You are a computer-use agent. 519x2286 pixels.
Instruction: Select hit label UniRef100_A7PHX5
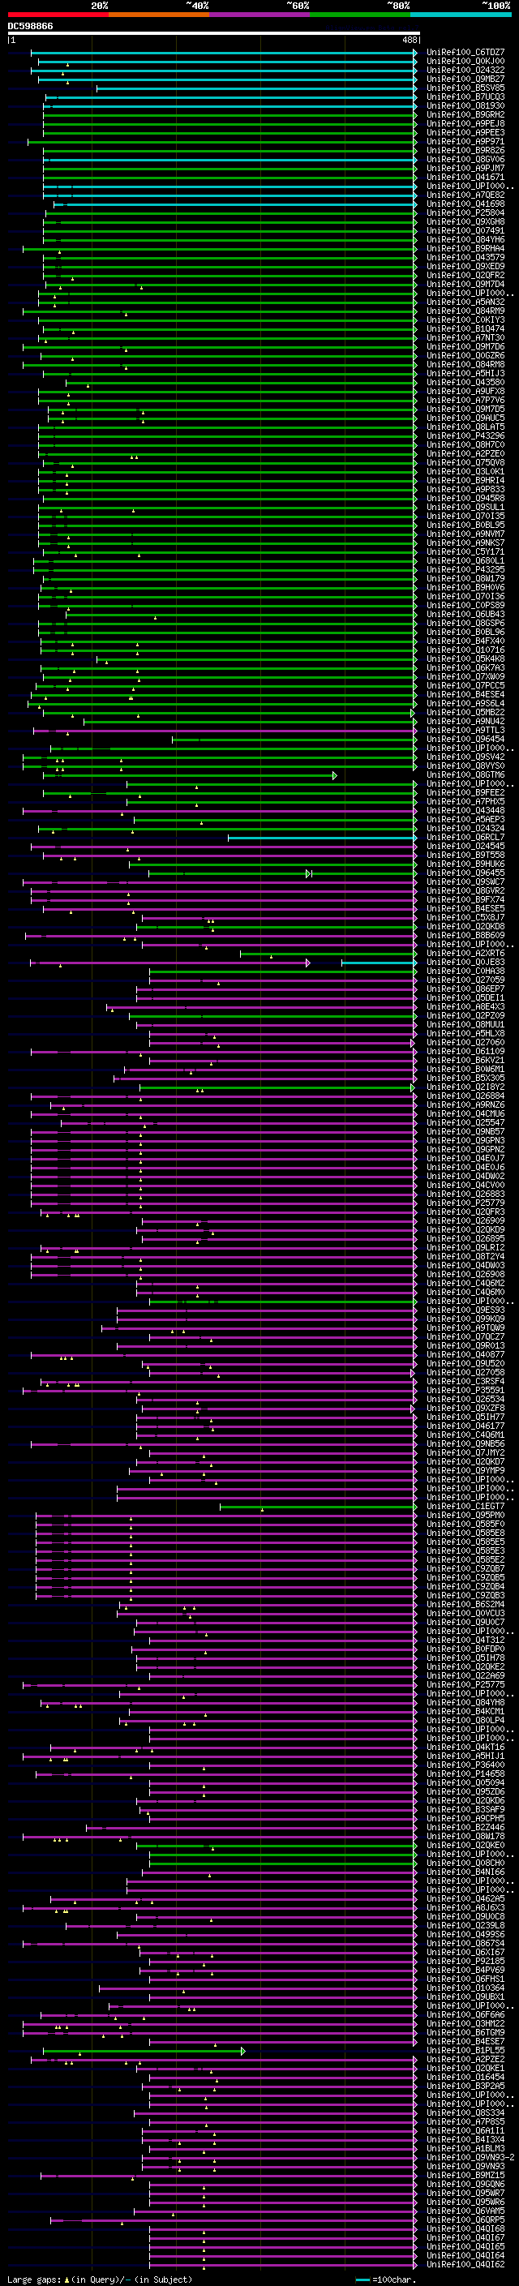(465, 801)
